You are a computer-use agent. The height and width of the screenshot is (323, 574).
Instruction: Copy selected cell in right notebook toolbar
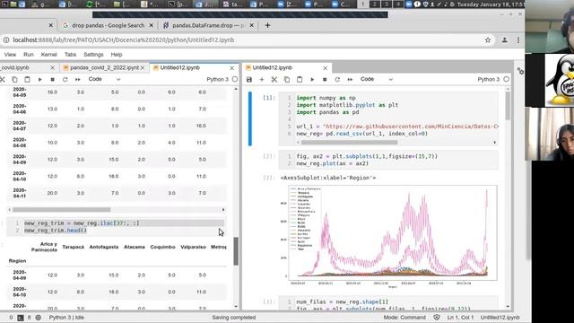[x=287, y=79]
